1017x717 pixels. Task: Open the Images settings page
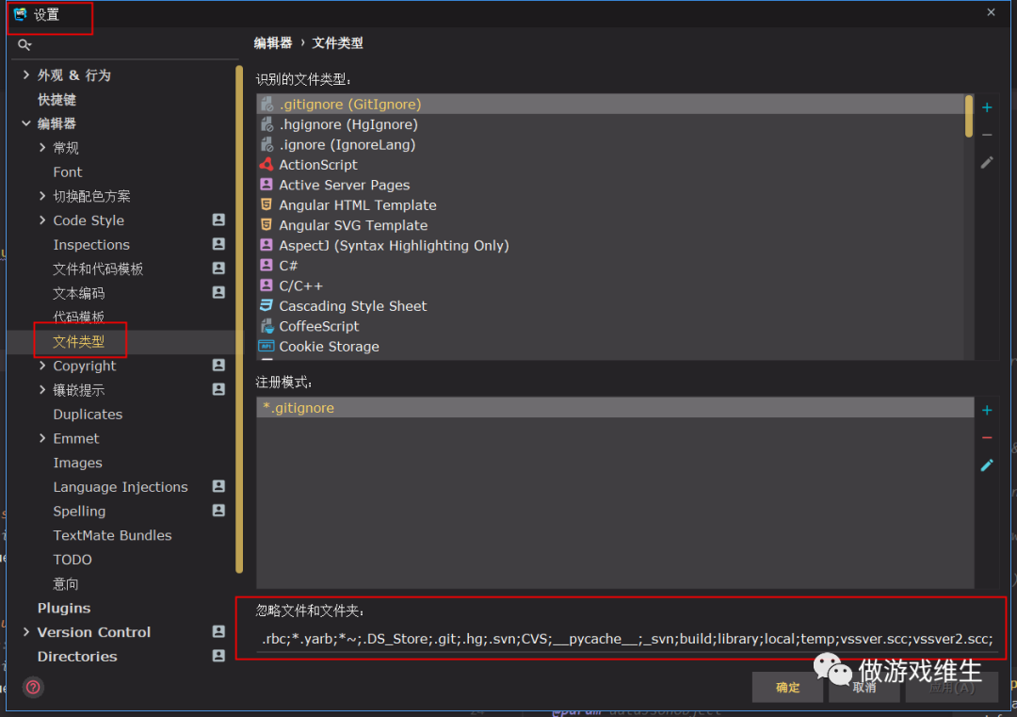[x=77, y=463]
